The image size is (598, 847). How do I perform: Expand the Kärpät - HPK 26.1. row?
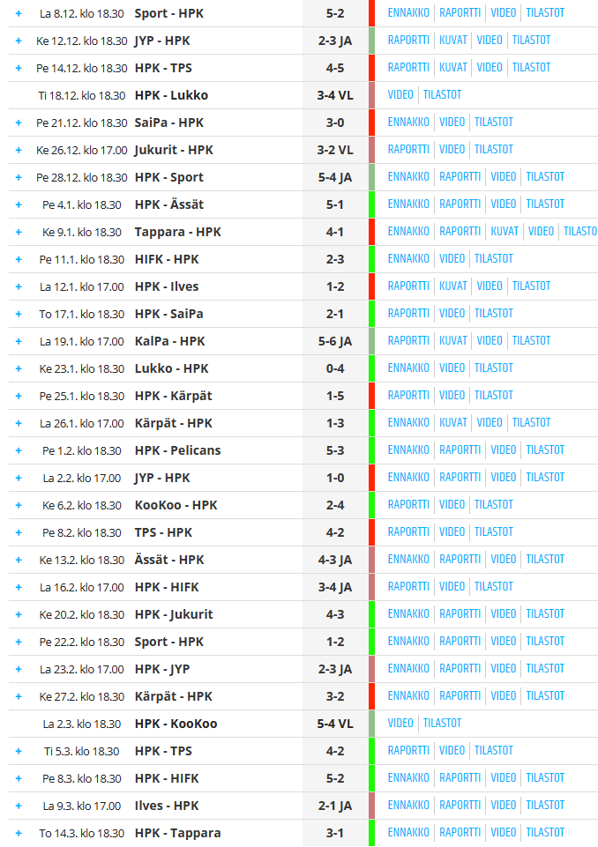click(19, 423)
